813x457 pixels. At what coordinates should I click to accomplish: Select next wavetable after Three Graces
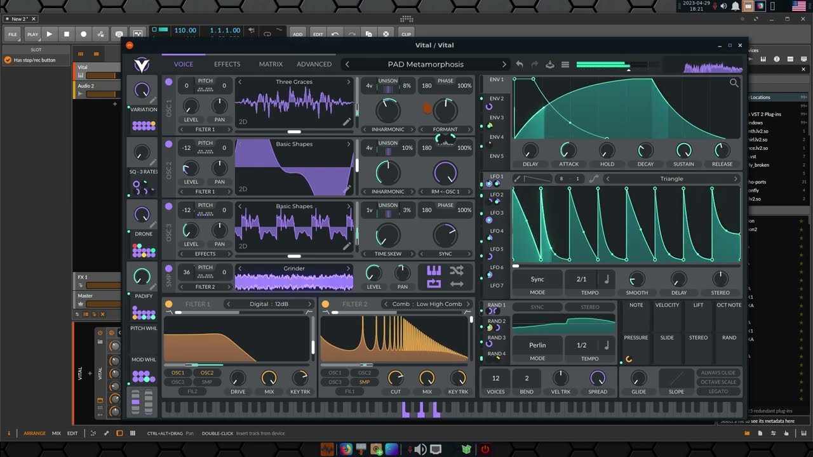point(349,82)
